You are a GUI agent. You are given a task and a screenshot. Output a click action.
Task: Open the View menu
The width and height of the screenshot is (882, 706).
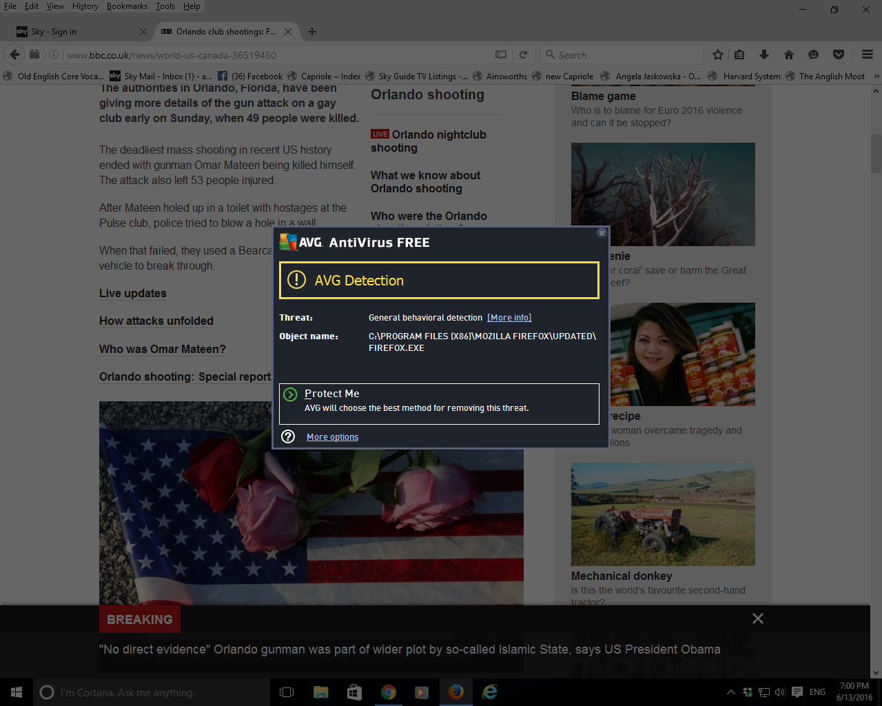click(55, 6)
